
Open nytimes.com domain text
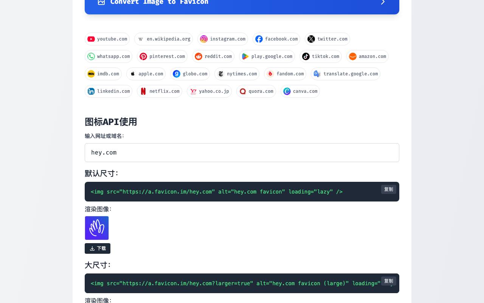coord(242,74)
